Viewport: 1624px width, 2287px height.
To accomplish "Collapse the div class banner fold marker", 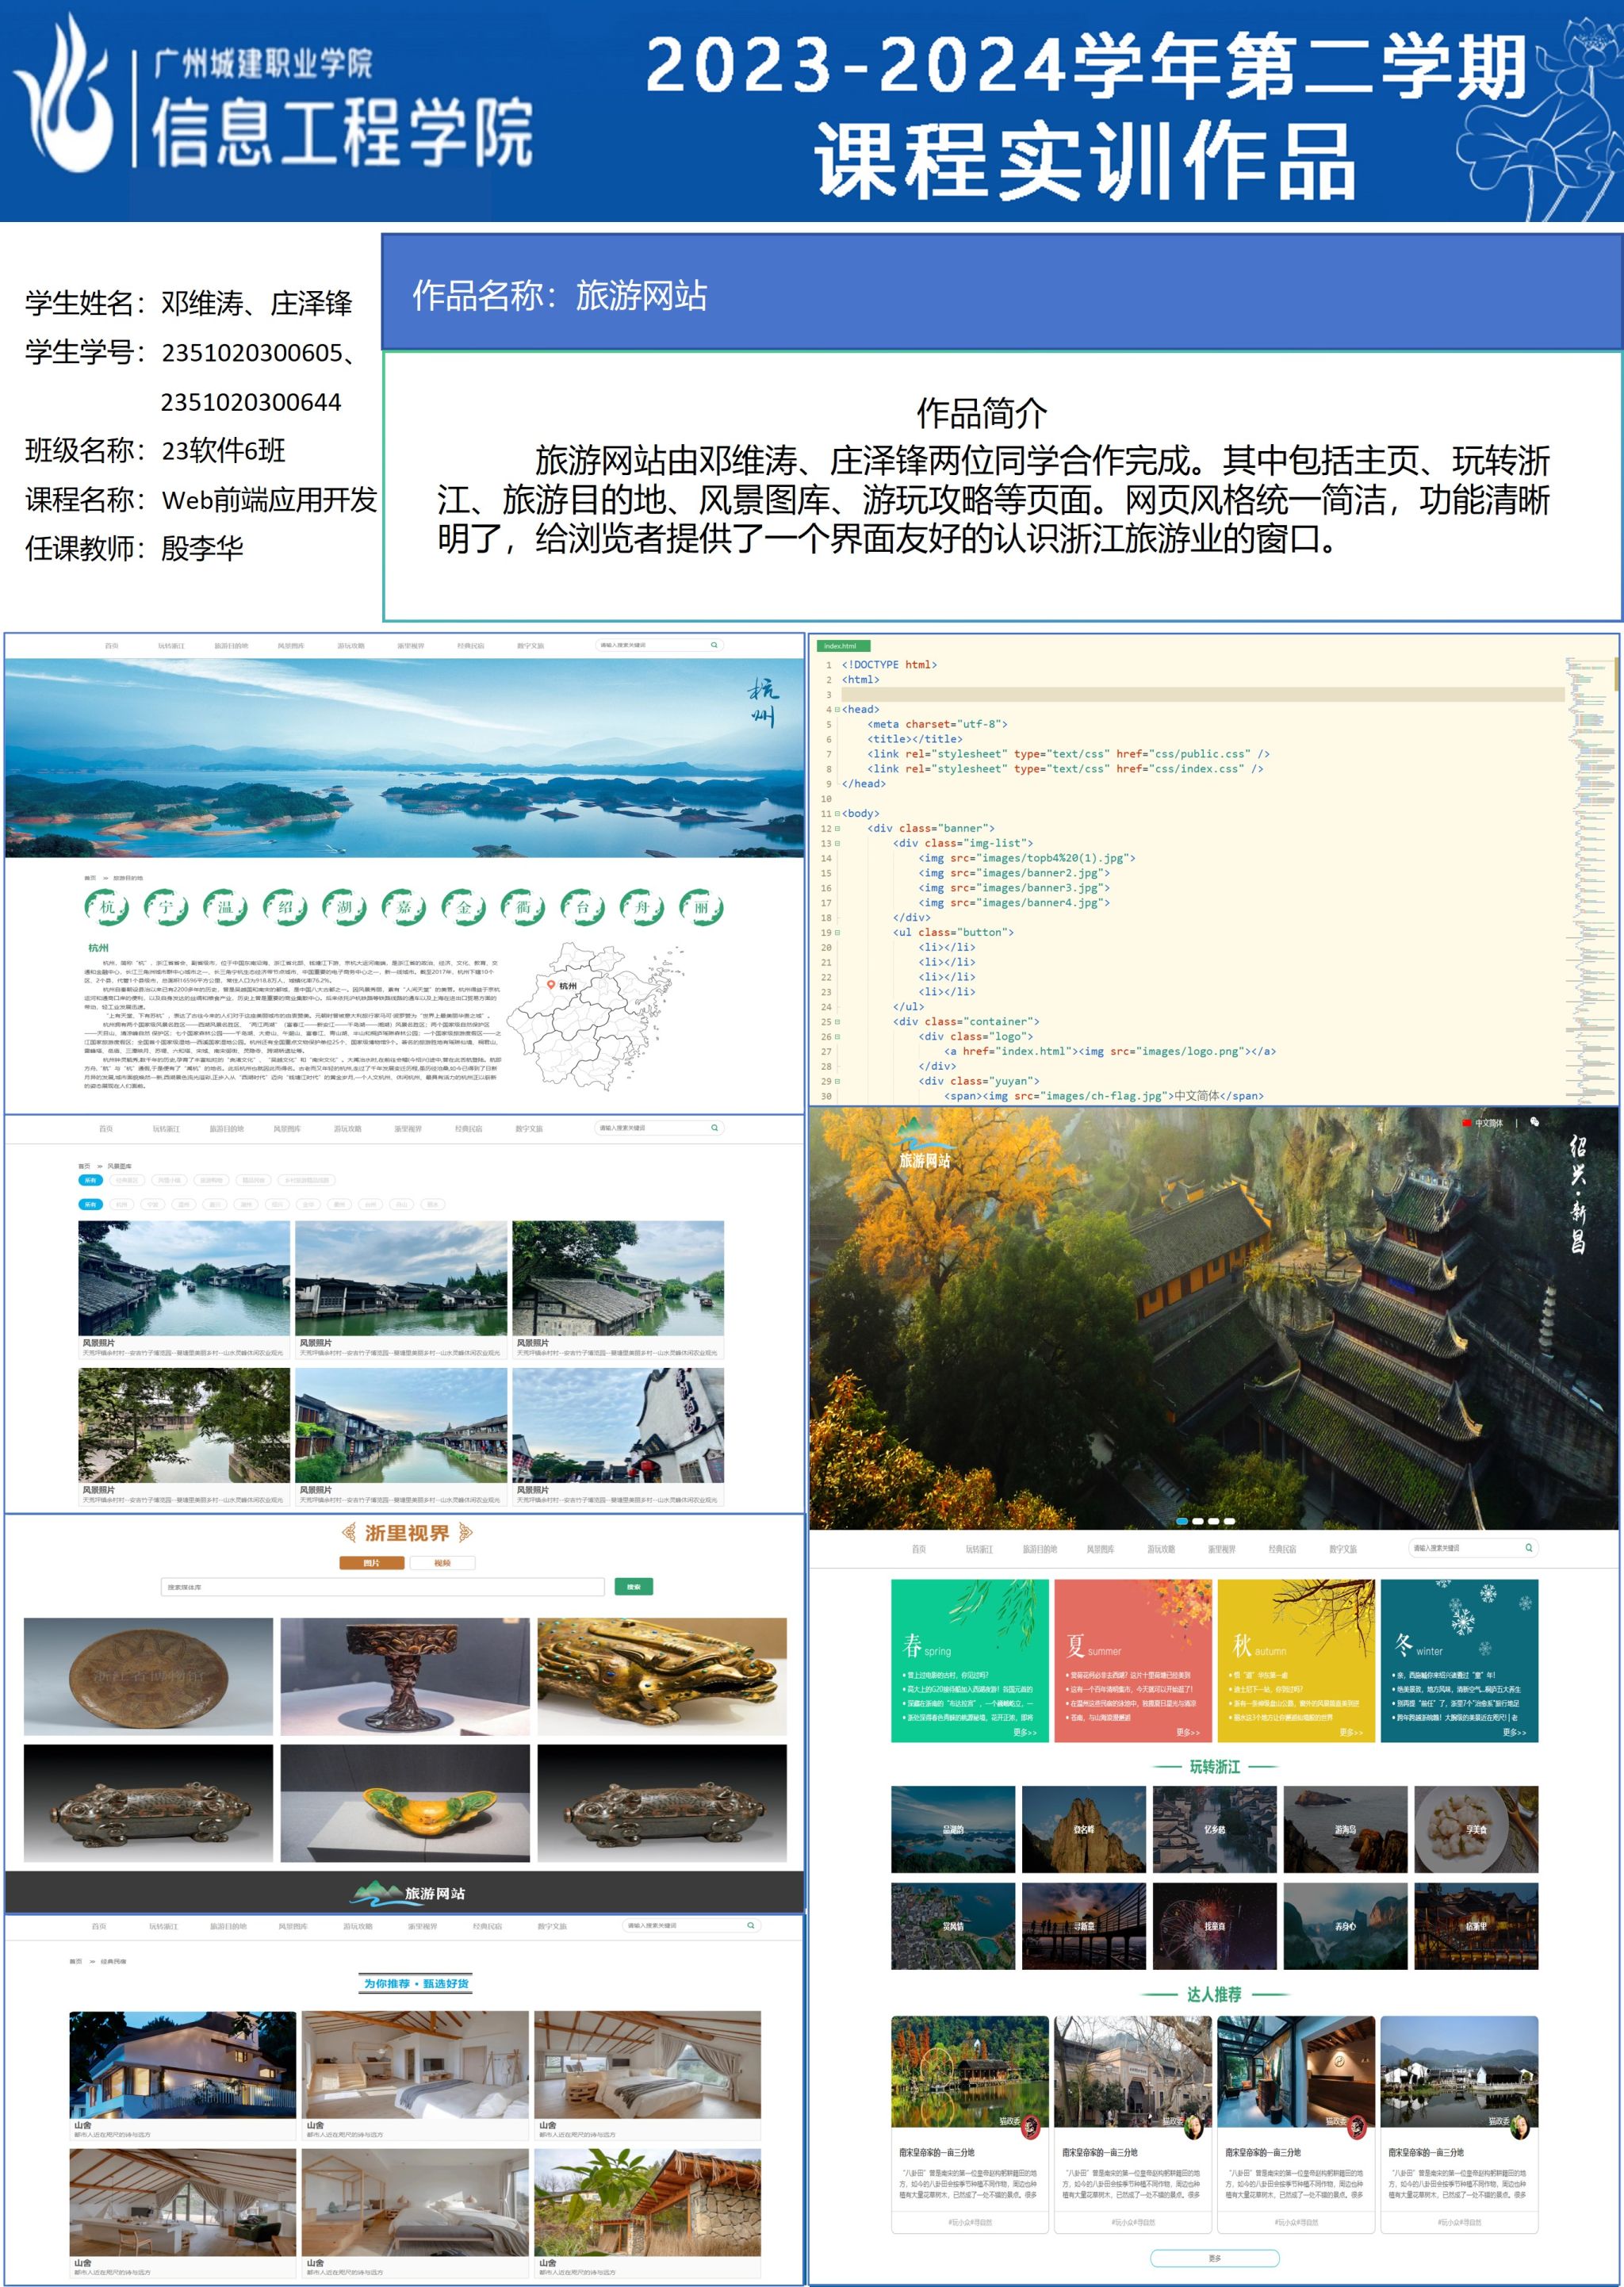I will coord(837,828).
